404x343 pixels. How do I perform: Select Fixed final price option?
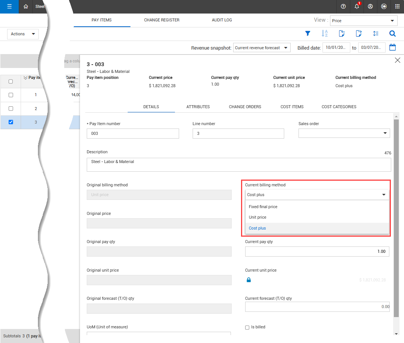click(x=263, y=207)
